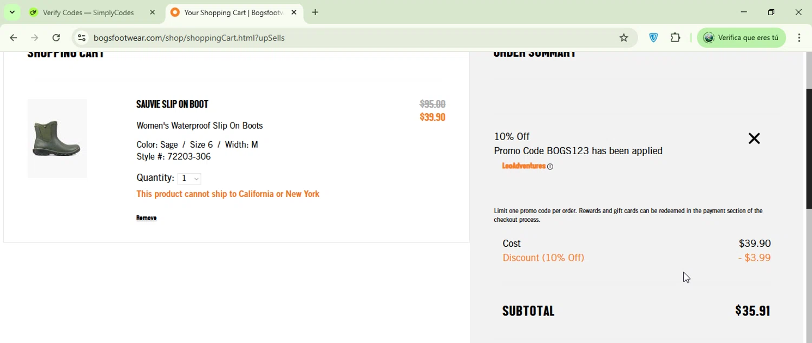Open the Quantity dropdown
The height and width of the screenshot is (343, 812).
click(189, 179)
